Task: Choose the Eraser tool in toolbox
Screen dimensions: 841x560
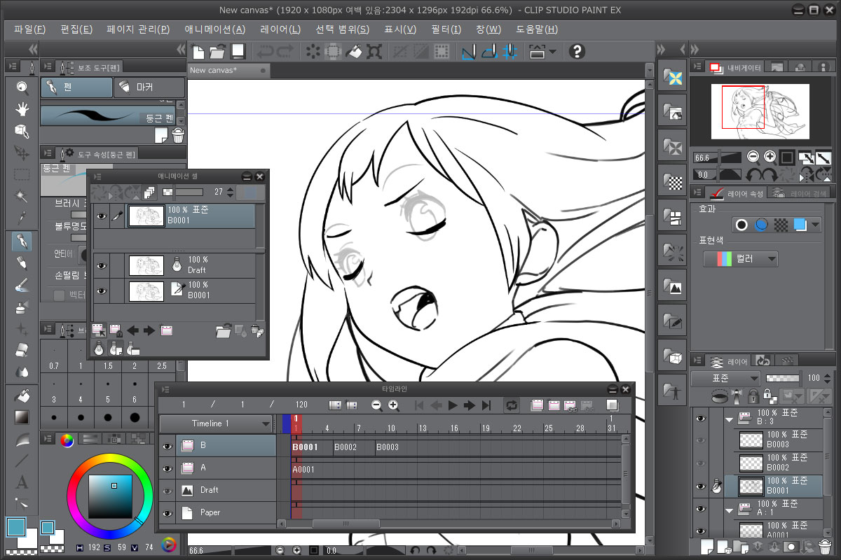Action: click(22, 349)
